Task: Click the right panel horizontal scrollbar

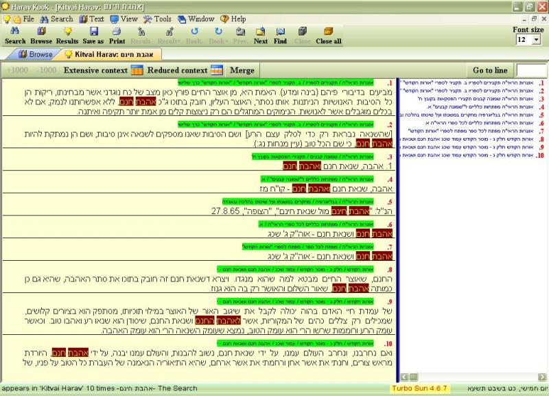Action: (x=472, y=377)
